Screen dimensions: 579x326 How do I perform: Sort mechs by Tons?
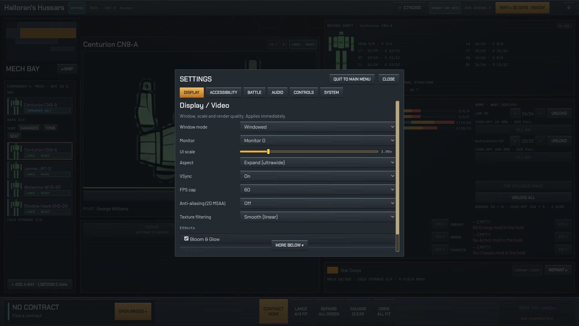[50, 128]
